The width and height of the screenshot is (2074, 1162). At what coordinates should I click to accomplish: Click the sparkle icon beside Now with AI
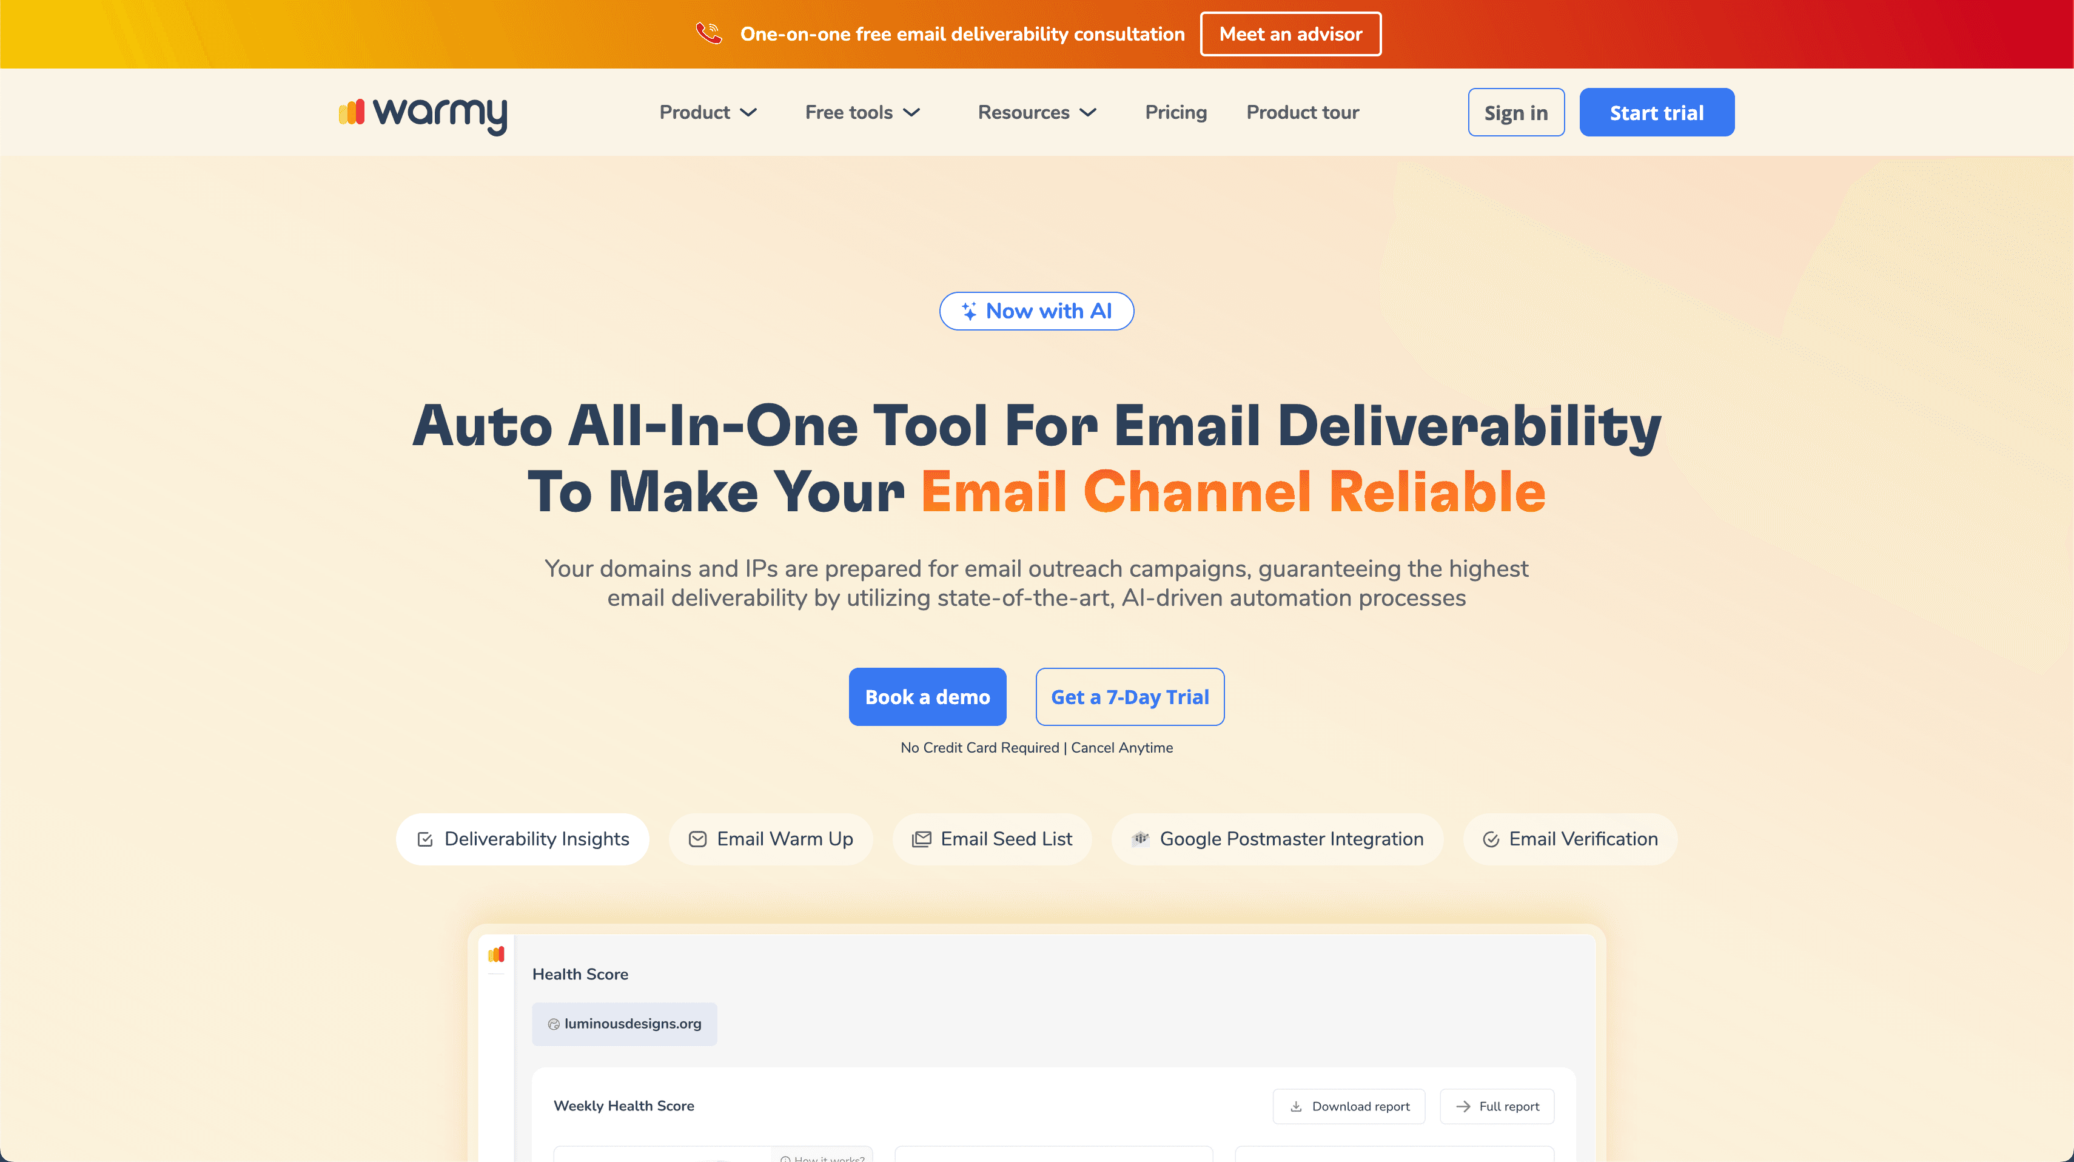point(969,311)
